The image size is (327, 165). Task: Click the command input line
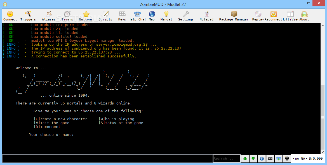pyautogui.click(x=107, y=159)
